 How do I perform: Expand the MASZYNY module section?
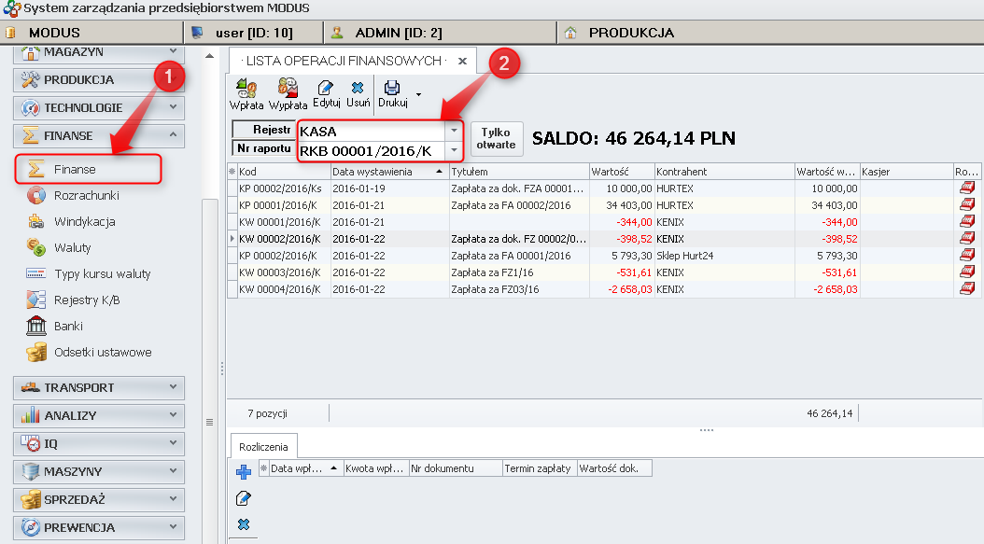tap(99, 472)
